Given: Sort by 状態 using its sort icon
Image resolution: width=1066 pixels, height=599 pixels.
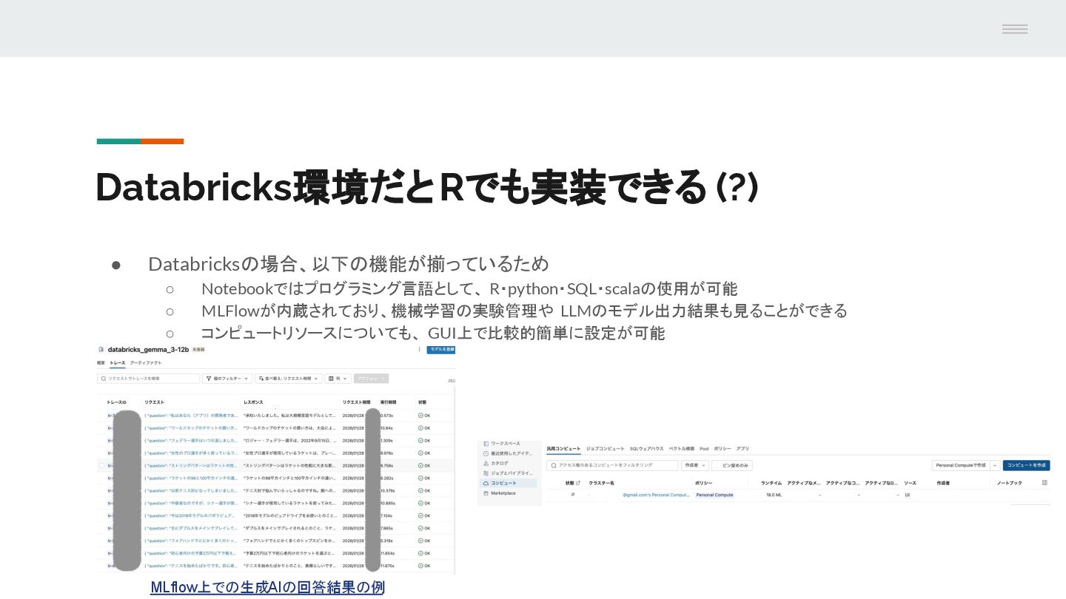Looking at the screenshot, I should point(578,483).
